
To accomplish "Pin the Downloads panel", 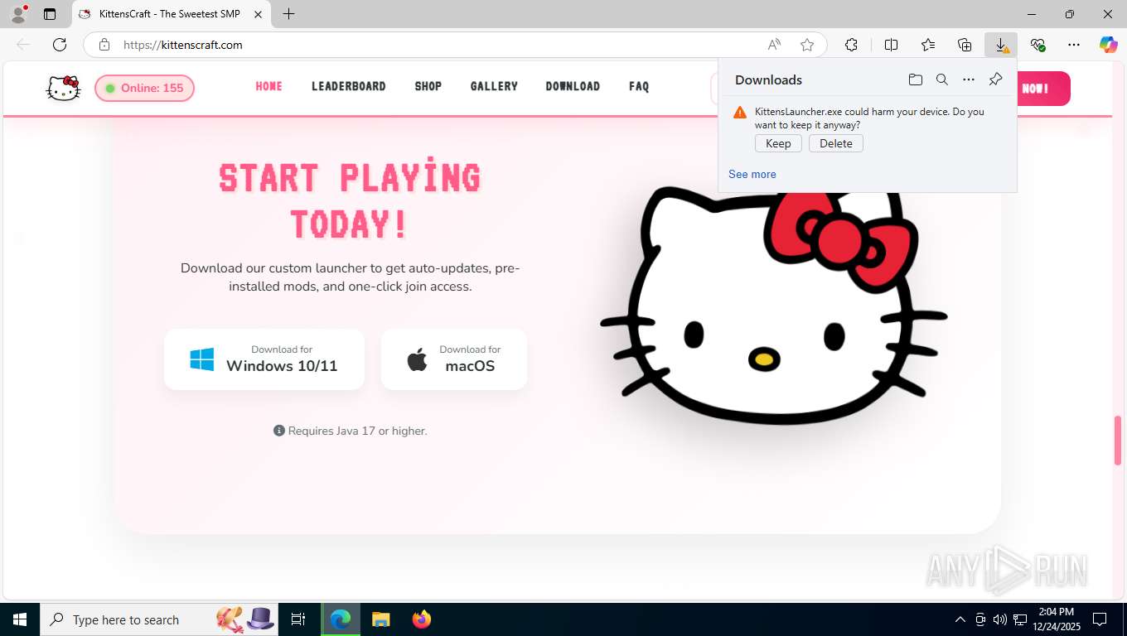I will pyautogui.click(x=996, y=79).
